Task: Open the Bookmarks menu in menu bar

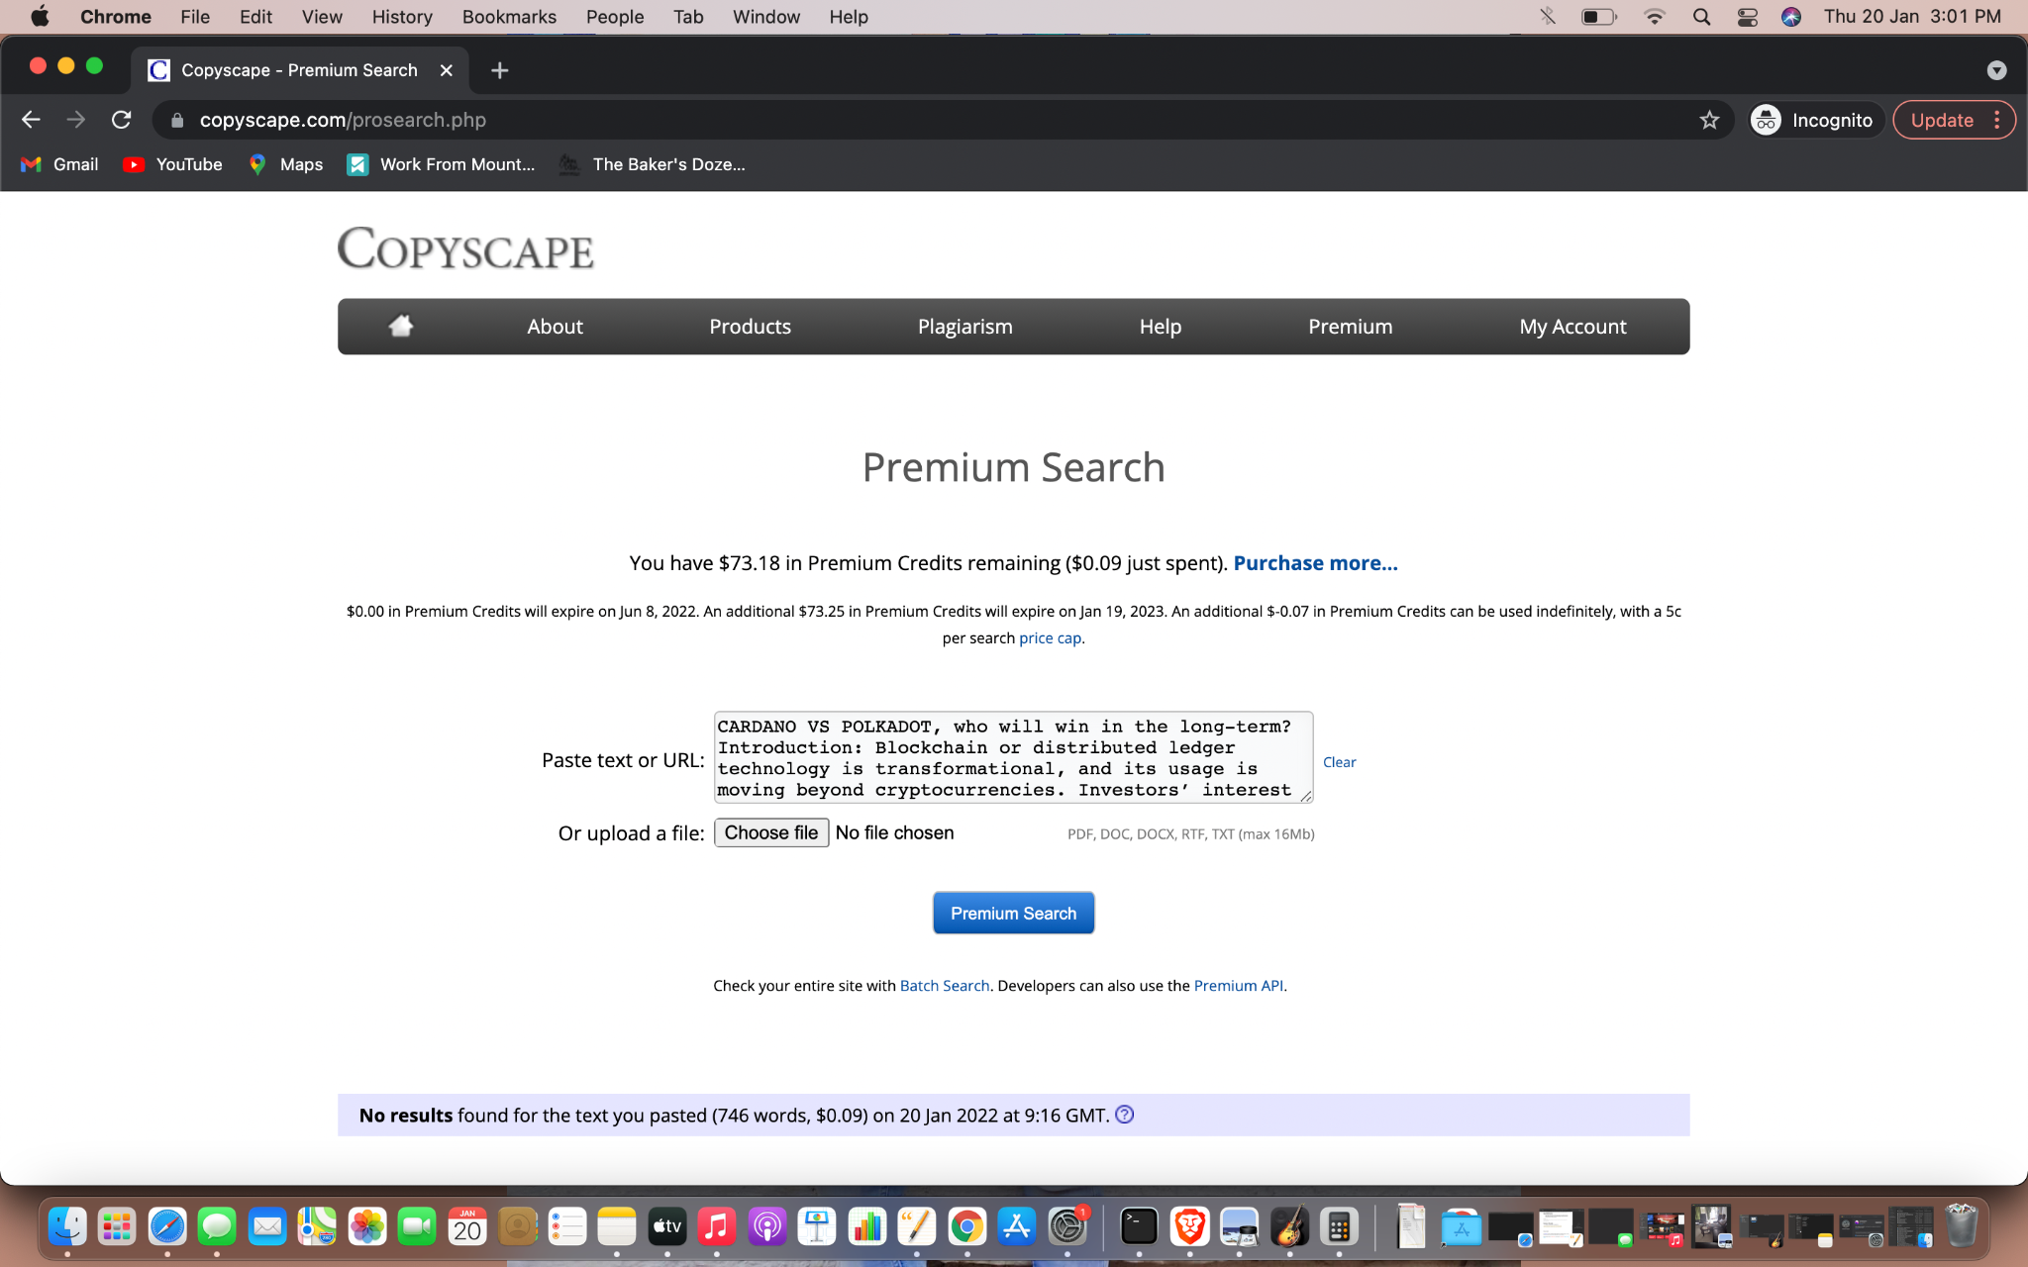Action: (x=509, y=17)
